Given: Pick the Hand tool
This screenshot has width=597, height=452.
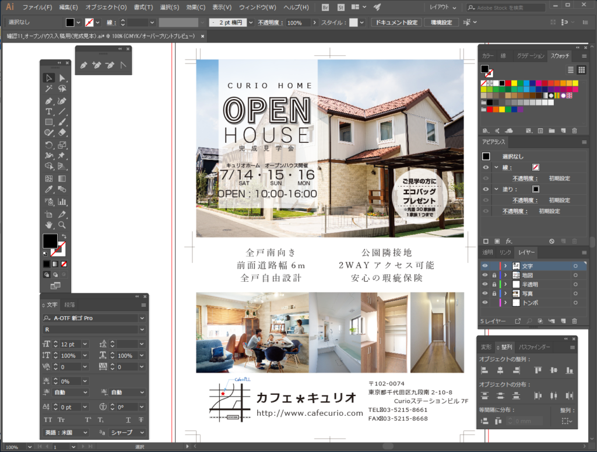Looking at the screenshot, I should 49,225.
